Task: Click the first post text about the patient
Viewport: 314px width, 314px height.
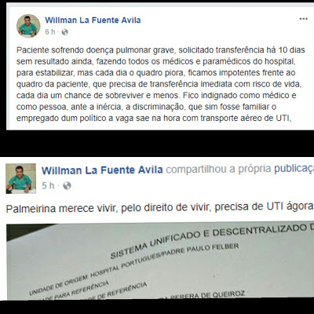Action: tap(160, 84)
